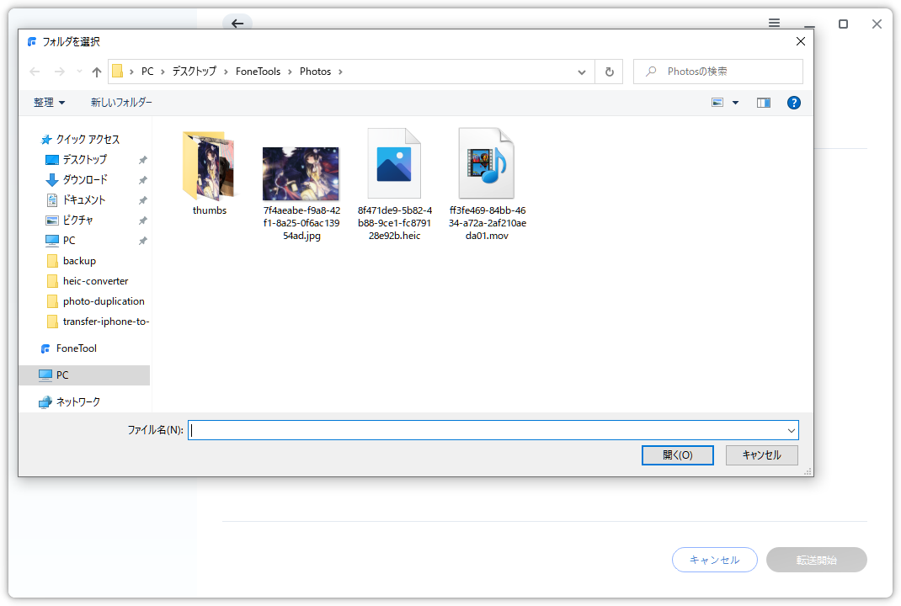
Task: Select the .mov video file icon
Action: pos(485,165)
